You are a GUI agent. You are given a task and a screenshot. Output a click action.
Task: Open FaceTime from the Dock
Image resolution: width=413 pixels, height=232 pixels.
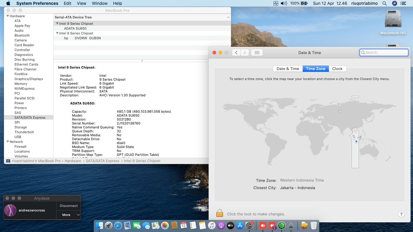coord(137,225)
